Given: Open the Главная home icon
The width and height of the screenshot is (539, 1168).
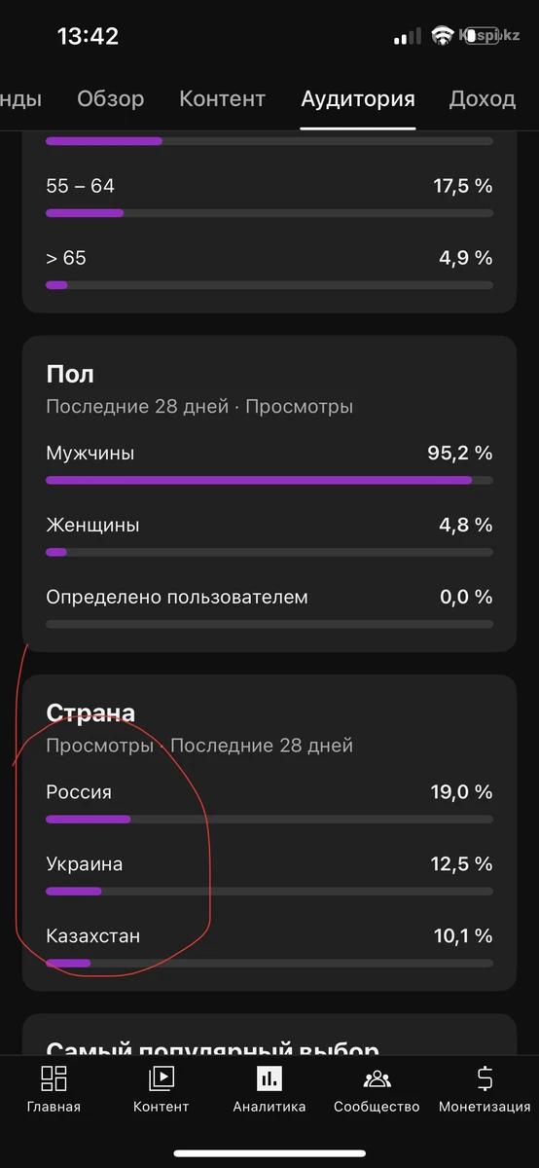Looking at the screenshot, I should click(54, 1077).
